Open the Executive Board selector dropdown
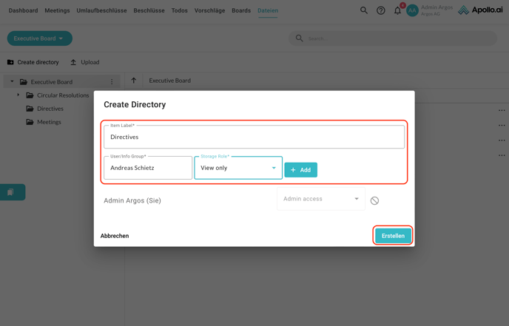The height and width of the screenshot is (326, 509). click(39, 38)
